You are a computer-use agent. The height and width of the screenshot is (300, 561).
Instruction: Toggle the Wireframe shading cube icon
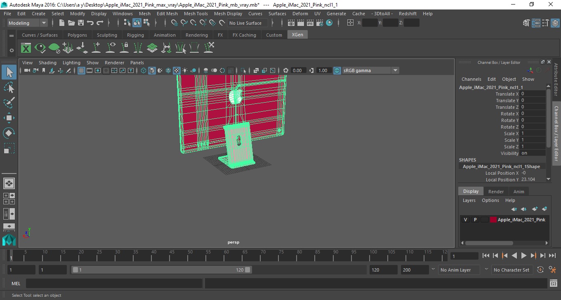(x=144, y=70)
